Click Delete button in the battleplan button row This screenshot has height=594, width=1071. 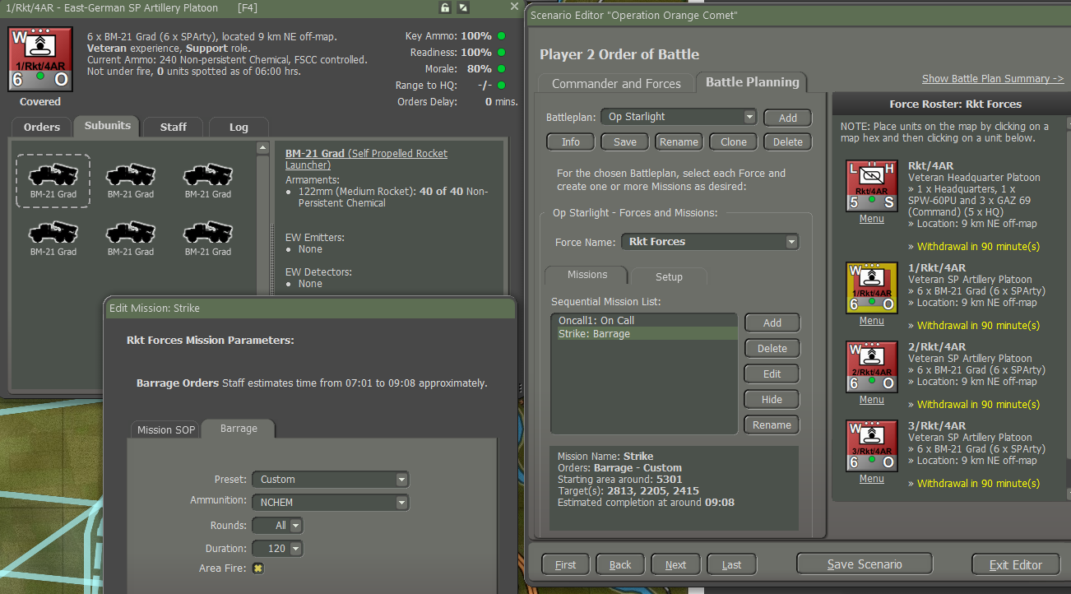point(788,142)
